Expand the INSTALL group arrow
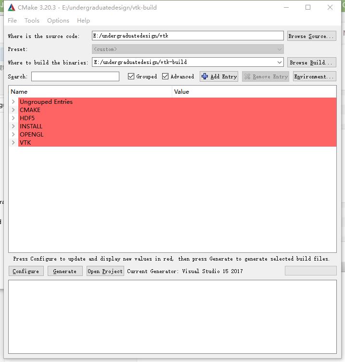The height and width of the screenshot is (362, 345). click(x=13, y=126)
